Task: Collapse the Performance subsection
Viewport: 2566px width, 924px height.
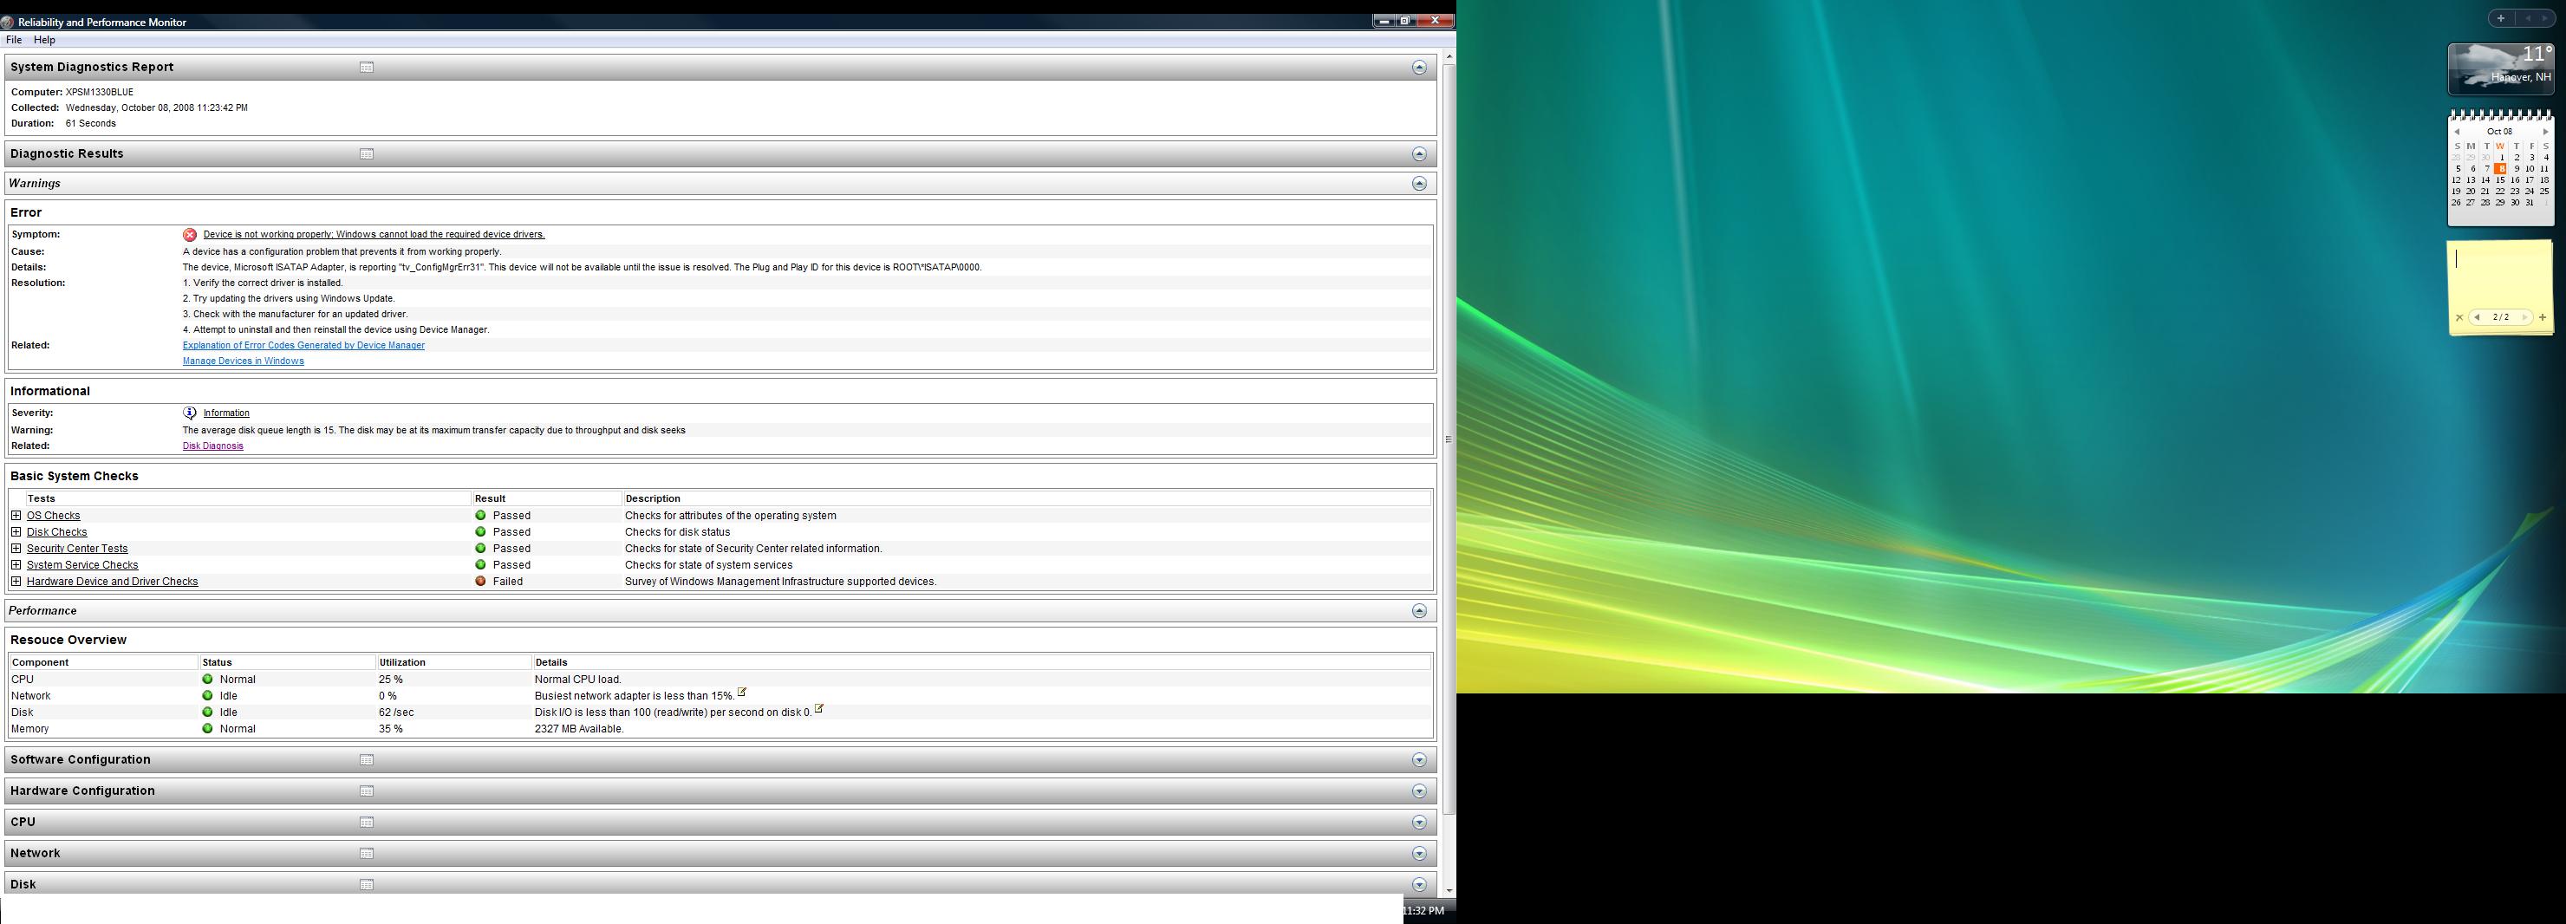Action: coord(1419,611)
